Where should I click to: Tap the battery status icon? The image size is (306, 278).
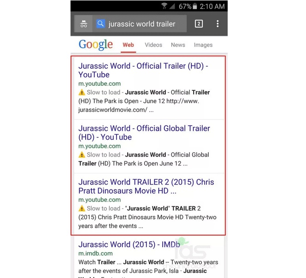click(195, 6)
